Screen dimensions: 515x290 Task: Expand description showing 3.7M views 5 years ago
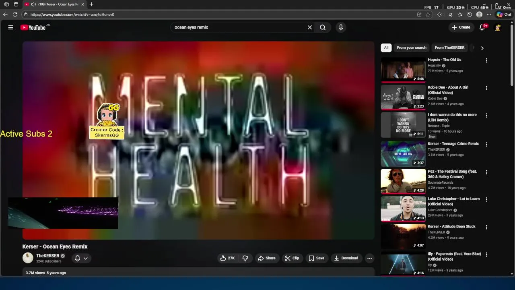click(x=198, y=273)
